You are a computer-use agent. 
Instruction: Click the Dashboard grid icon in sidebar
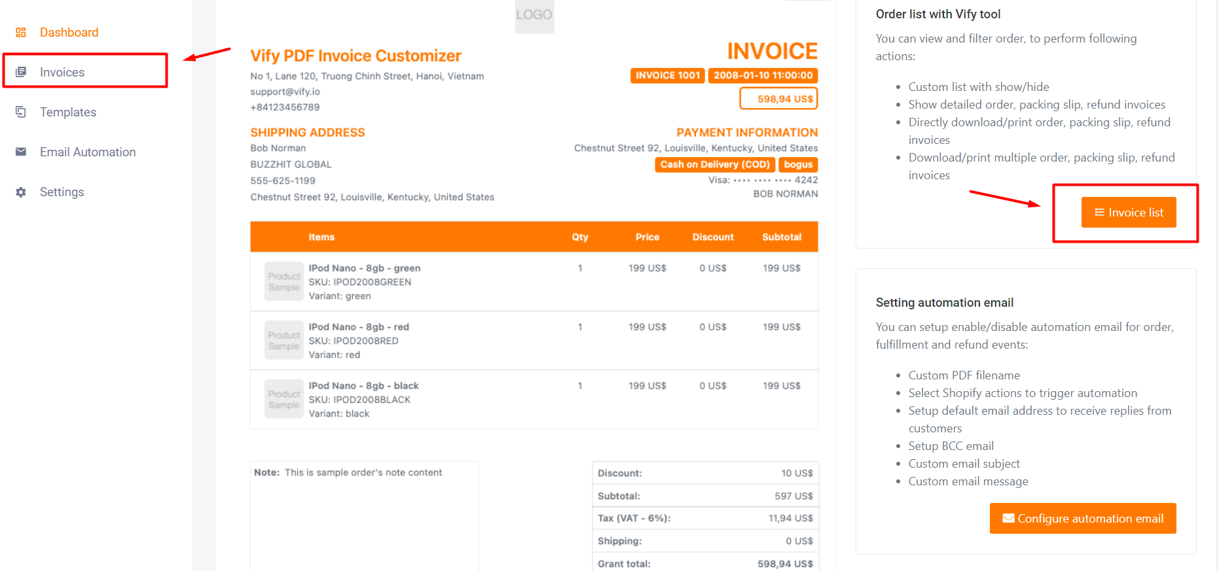click(x=21, y=33)
